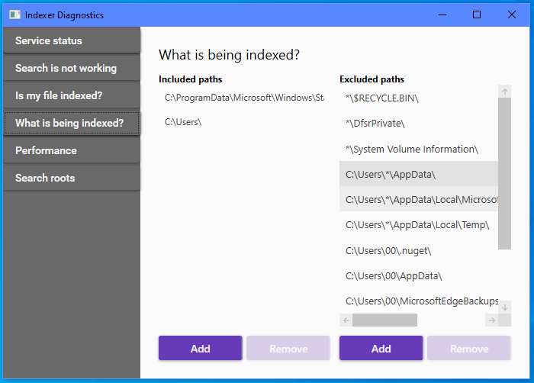This screenshot has width=534, height=383.
Task: Select C:\Users\00\.nuget\ excluded path
Action: [419, 250]
